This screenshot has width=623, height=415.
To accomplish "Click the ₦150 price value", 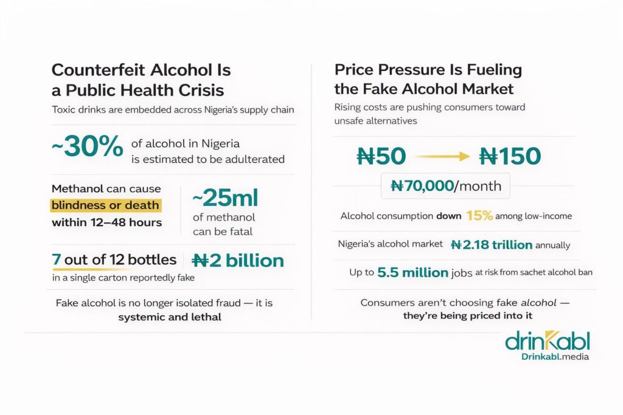I will click(510, 157).
